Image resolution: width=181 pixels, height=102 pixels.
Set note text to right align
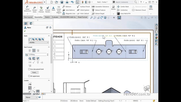tap(38, 50)
